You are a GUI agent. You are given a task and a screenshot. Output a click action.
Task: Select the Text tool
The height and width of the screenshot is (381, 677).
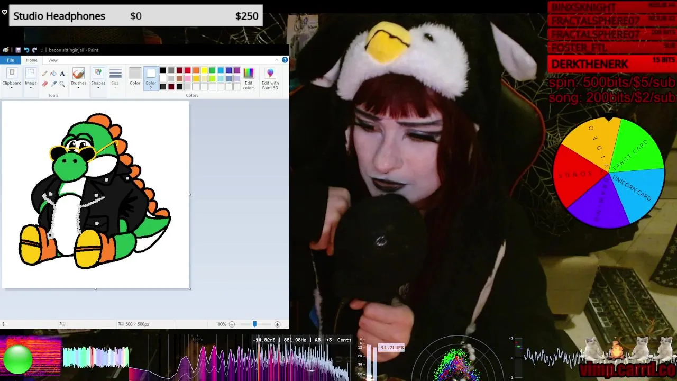click(x=62, y=74)
